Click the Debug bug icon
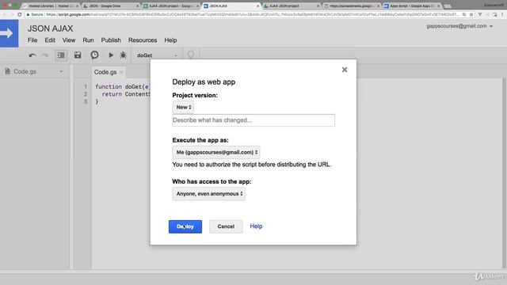This screenshot has height=285, width=507. (123, 55)
